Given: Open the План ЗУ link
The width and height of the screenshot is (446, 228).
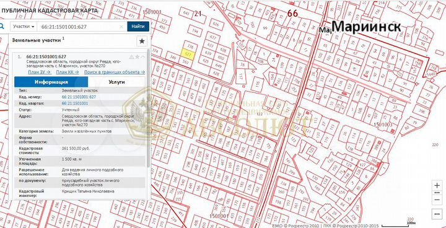Looking at the screenshot, I should [40, 72].
